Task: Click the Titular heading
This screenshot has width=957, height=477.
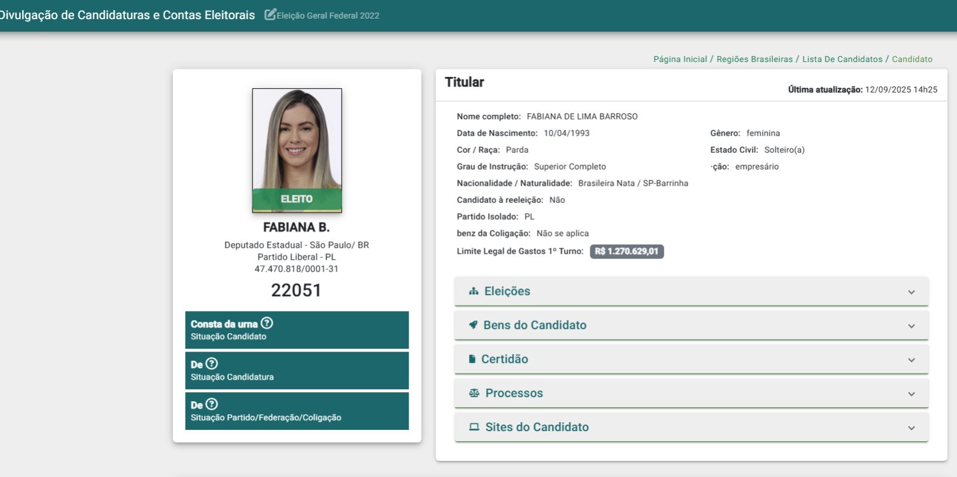Action: click(x=464, y=82)
